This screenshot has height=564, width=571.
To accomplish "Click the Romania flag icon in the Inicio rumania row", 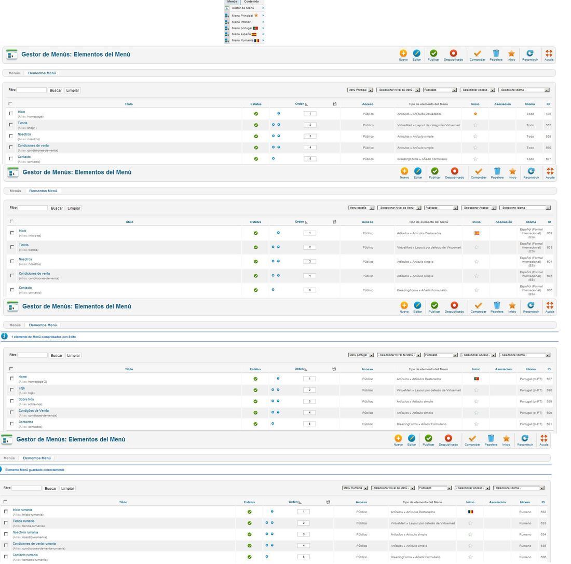I will 470,512.
